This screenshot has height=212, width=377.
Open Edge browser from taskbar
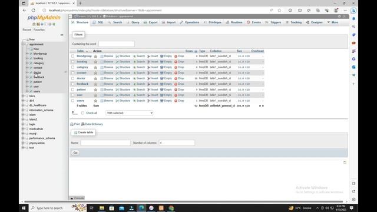click(x=141, y=208)
